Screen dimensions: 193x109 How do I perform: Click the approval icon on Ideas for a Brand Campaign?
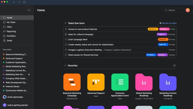(66, 34)
